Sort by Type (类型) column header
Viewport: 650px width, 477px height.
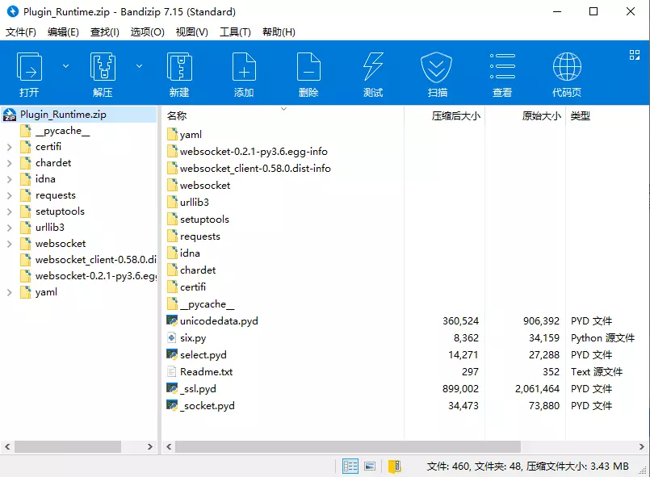(x=607, y=115)
